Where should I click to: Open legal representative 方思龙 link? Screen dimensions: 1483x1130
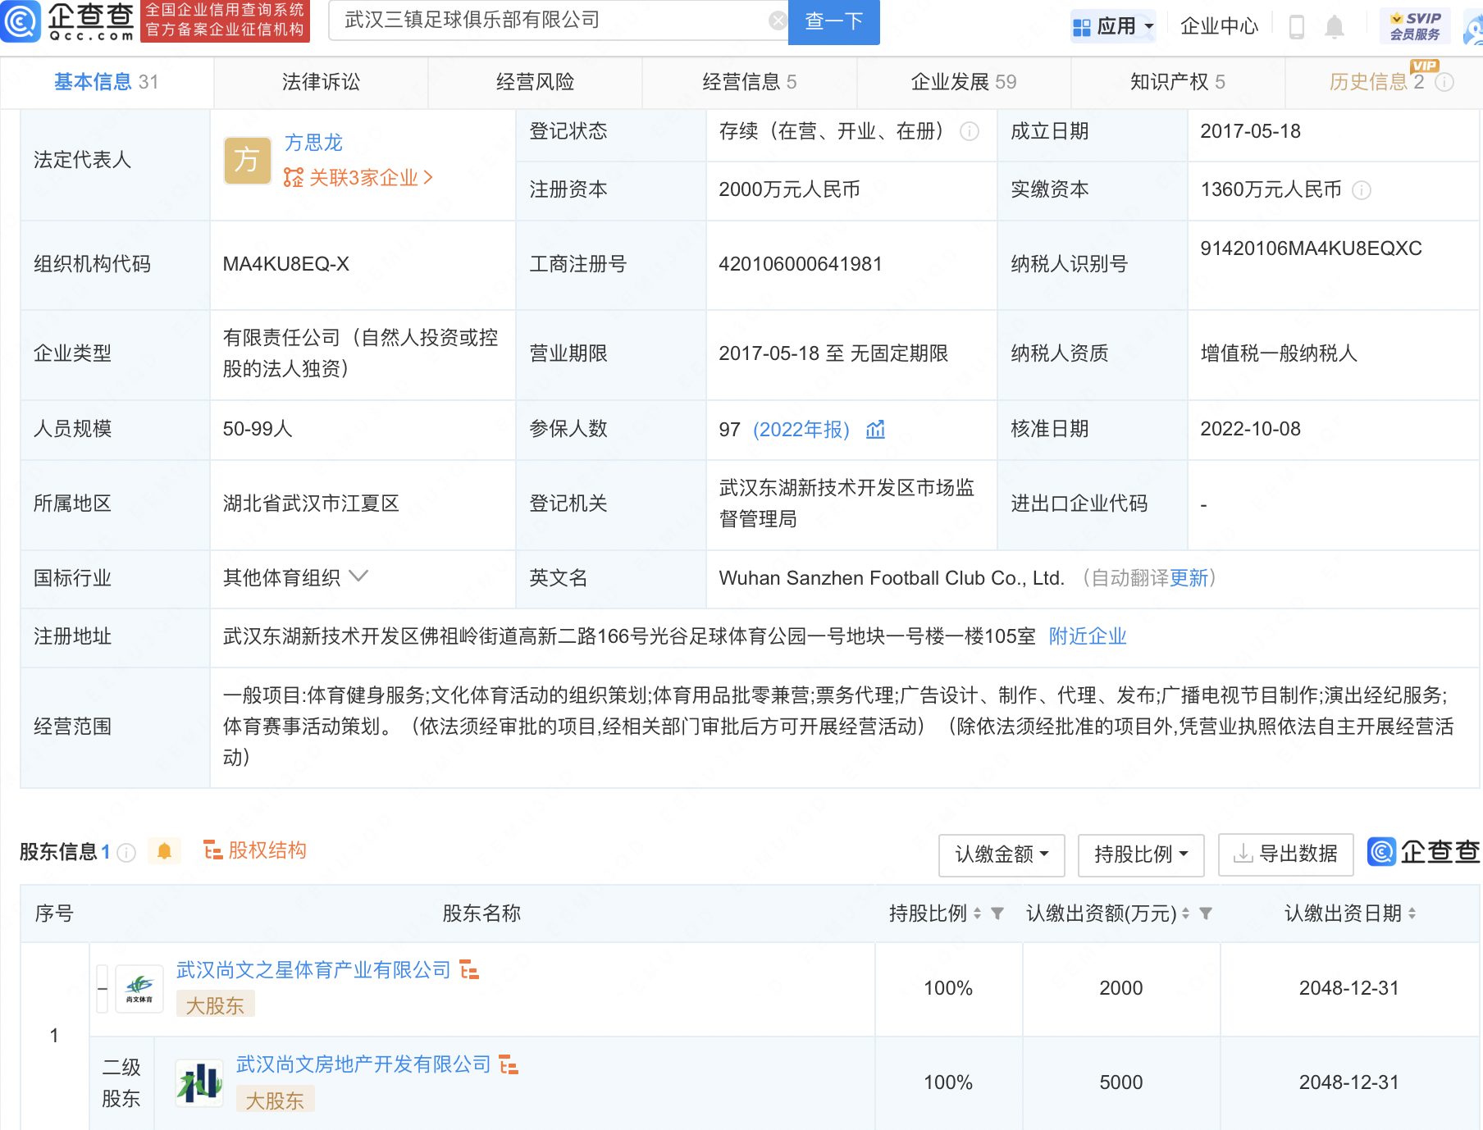coord(313,143)
